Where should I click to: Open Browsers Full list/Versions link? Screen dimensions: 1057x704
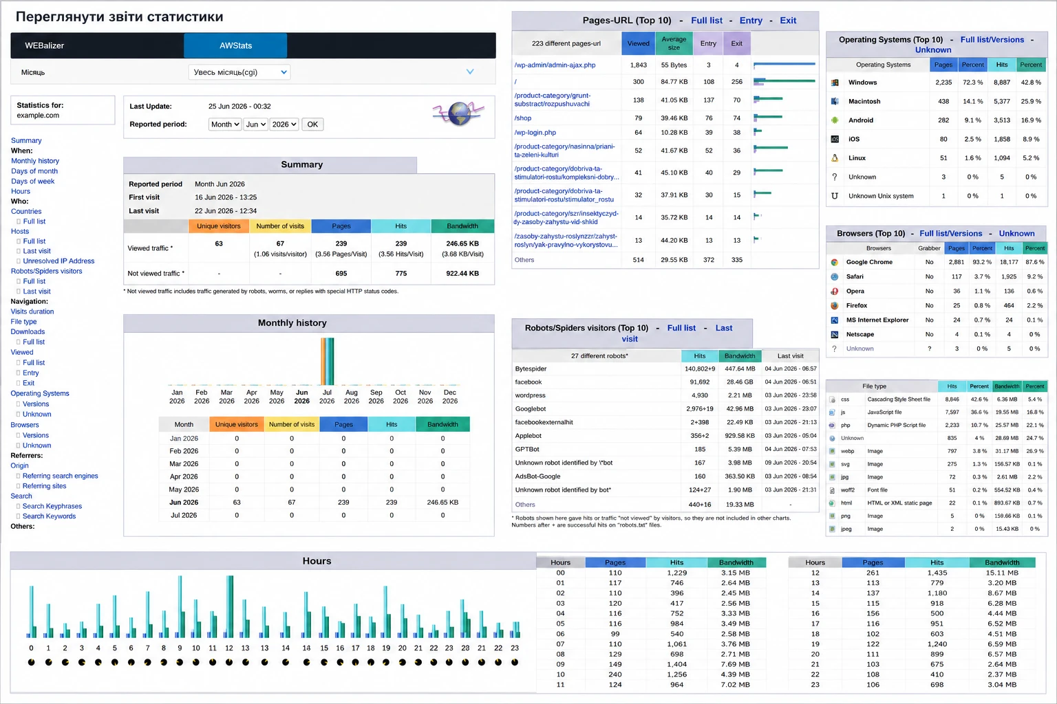tap(950, 234)
